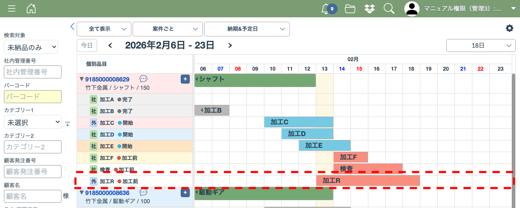Open project link 9185000008636
This screenshot has width=520, height=208.
click(107, 193)
